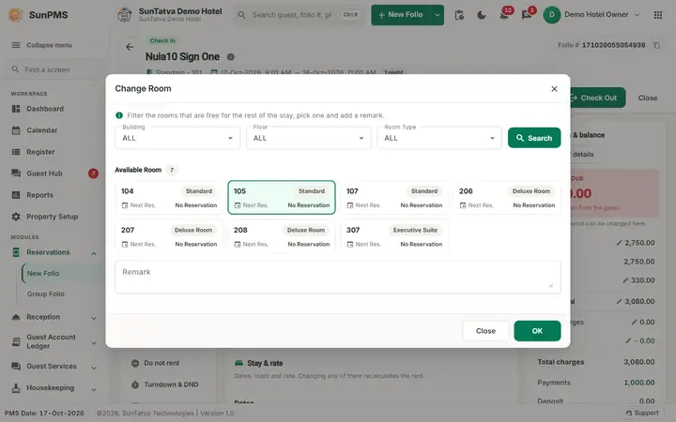This screenshot has width=676, height=422.
Task: Open the New Folio split dropdown arrow
Action: click(438, 15)
